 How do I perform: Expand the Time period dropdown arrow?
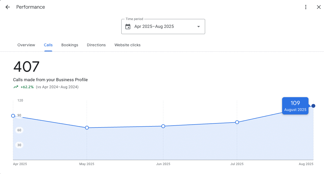click(198, 27)
